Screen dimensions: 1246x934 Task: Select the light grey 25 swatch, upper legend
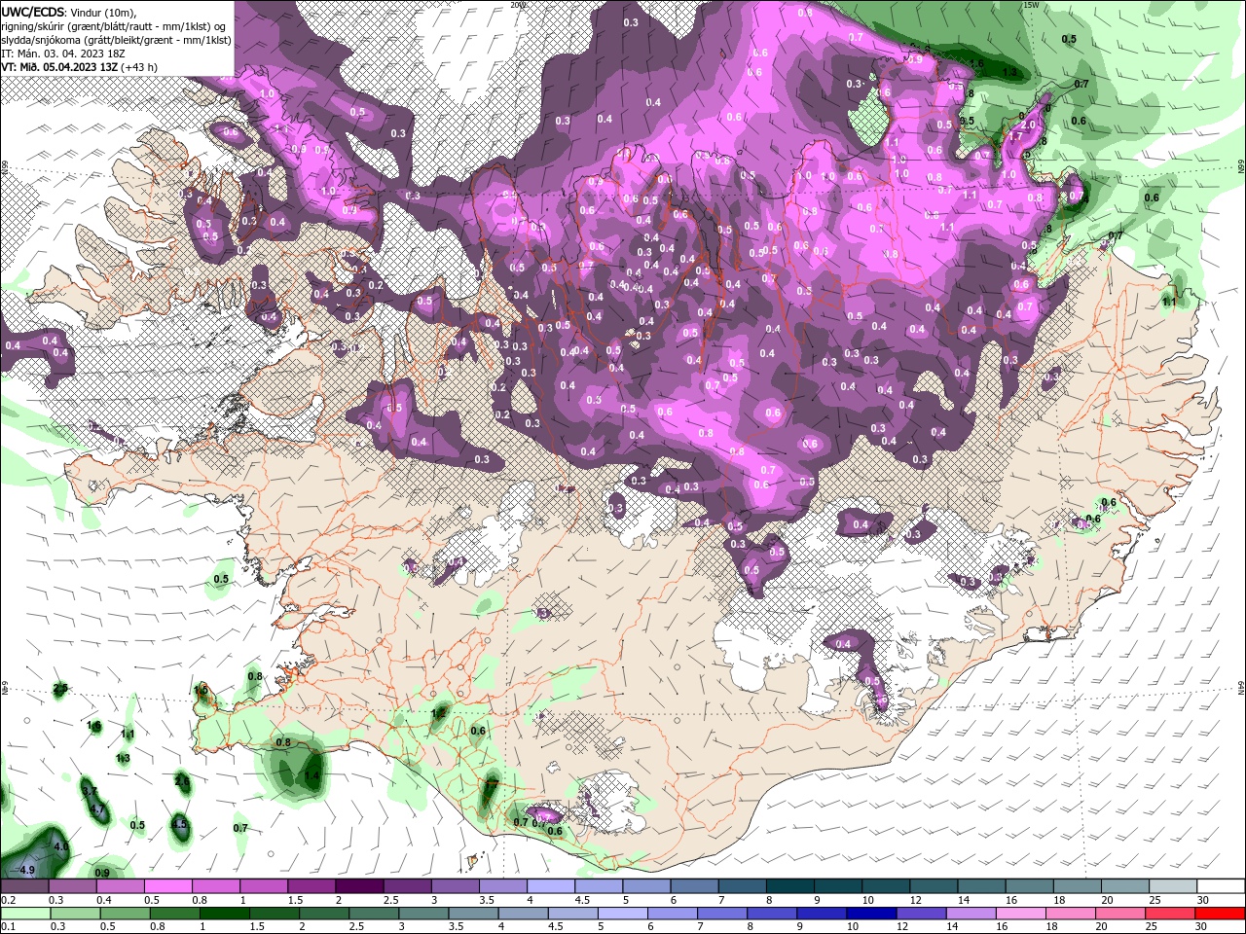pos(1173,886)
